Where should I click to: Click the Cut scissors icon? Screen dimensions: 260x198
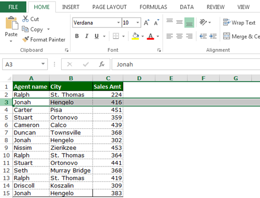pos(25,19)
